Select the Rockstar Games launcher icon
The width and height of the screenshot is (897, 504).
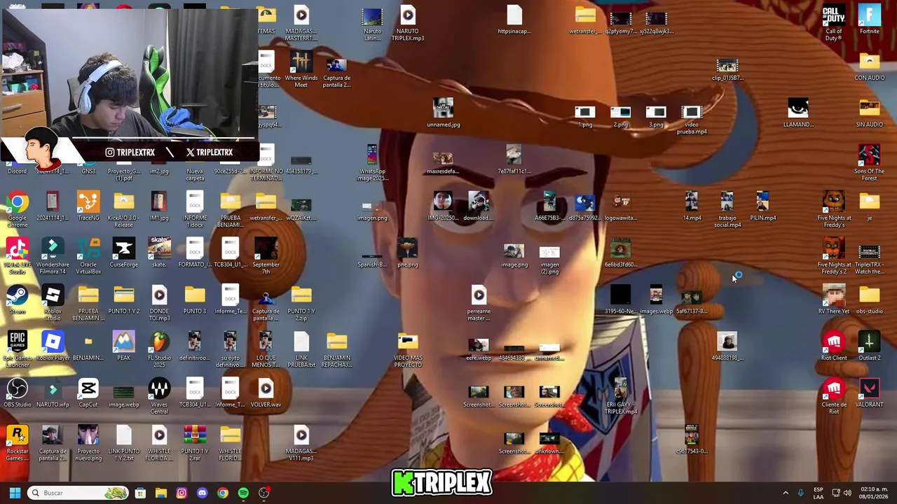point(18,442)
